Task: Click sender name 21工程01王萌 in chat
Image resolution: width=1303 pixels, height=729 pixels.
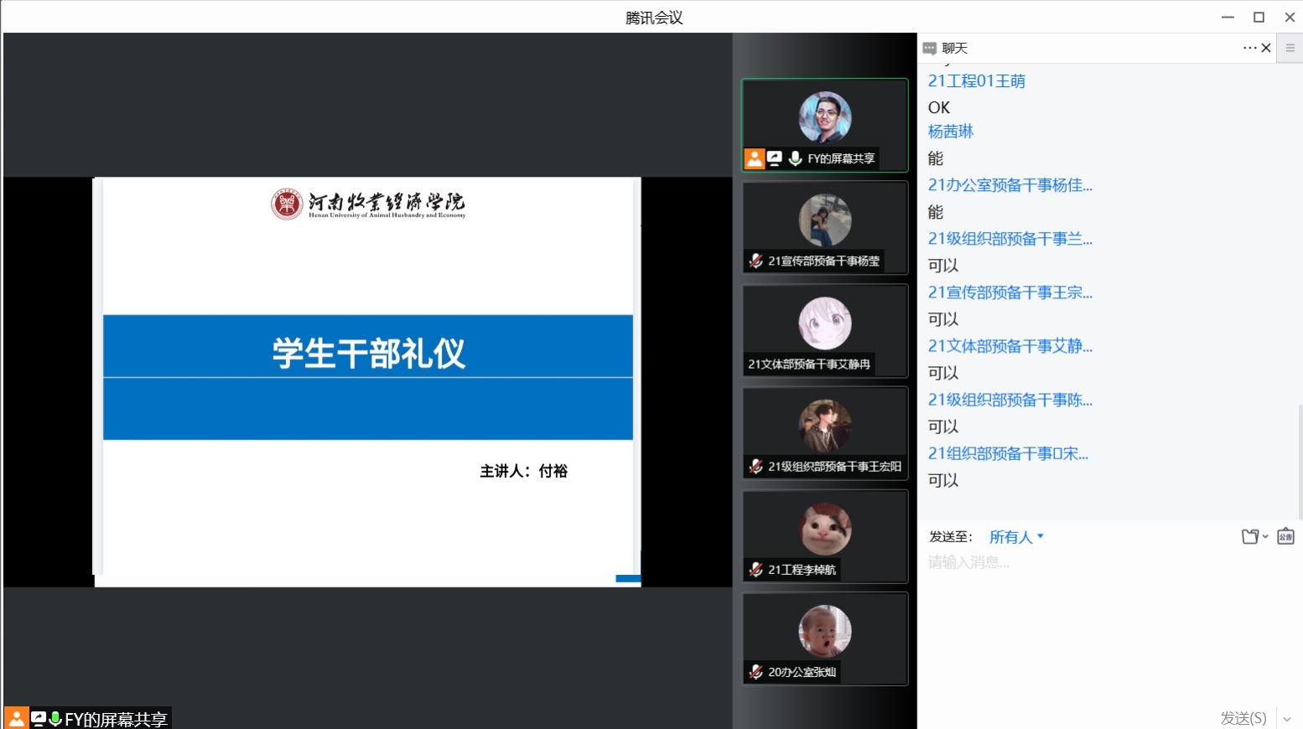Action: point(976,81)
